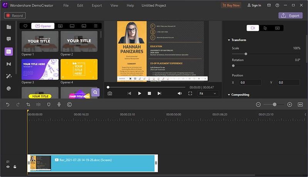Open the transitions sidebar icon
Viewport: 308px width, 177px height.
[x=8, y=64]
